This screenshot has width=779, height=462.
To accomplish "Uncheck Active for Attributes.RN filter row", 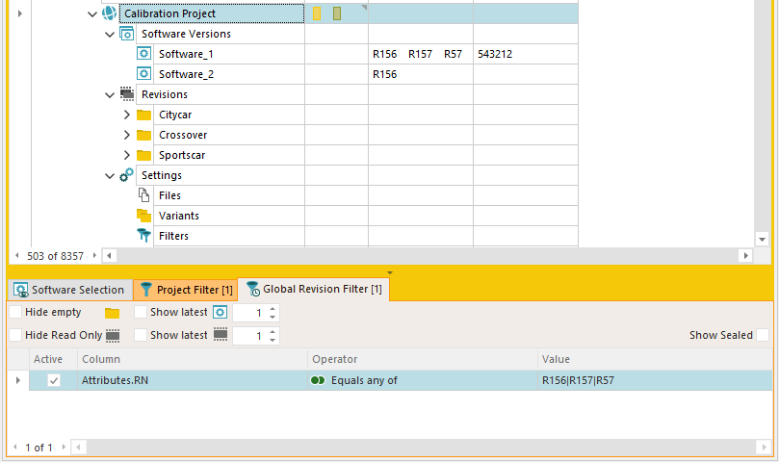I will click(54, 380).
